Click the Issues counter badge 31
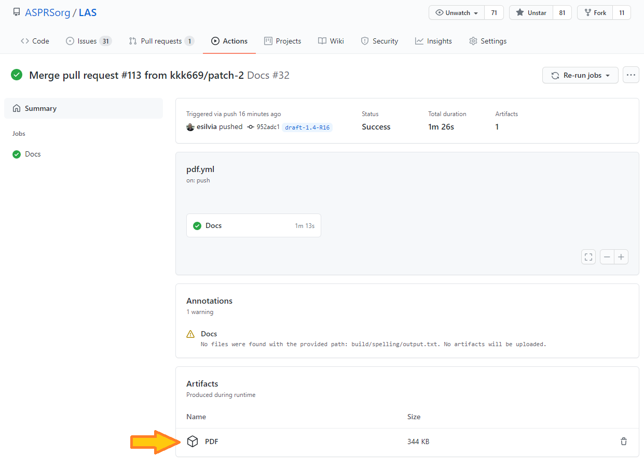 [x=105, y=41]
